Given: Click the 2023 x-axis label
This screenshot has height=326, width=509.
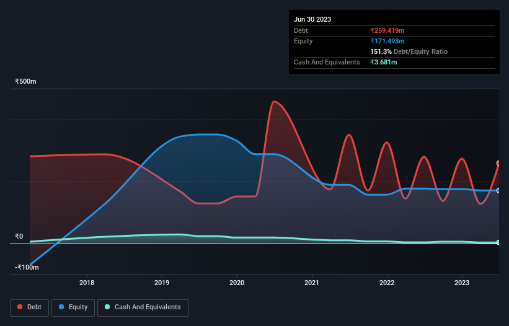Looking at the screenshot, I should [462, 283].
